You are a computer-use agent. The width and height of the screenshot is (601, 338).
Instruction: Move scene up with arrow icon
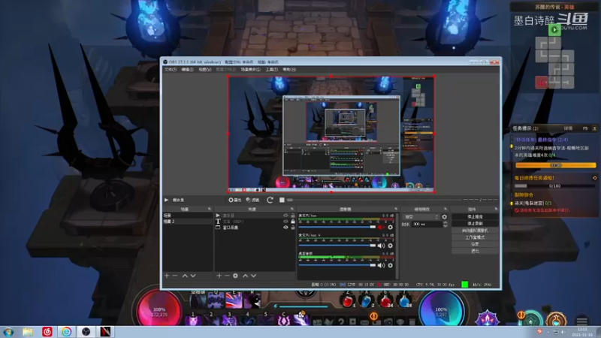pos(185,276)
